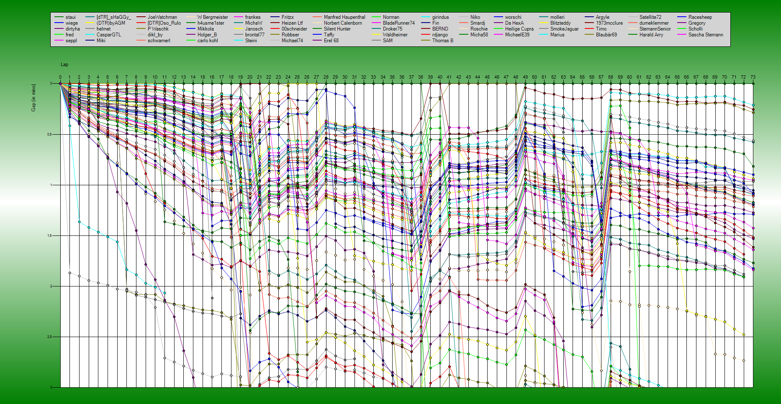Viewport: 781px width, 404px height.
Task: Select 'Blaubär69' in the legend
Action: click(601, 35)
